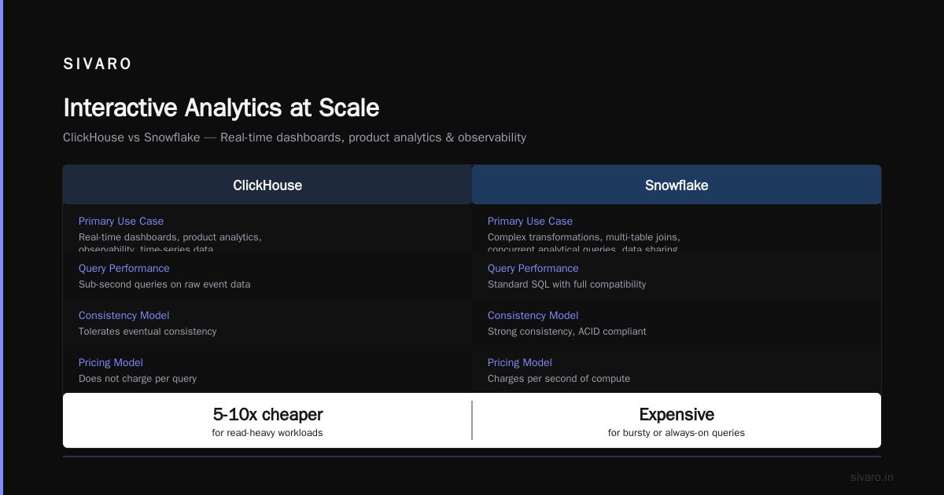Click the 'Expensive' summary
The height and width of the screenshot is (495, 944).
[x=677, y=414]
